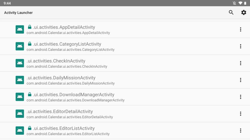
Task: Click the lock icon on DownloadManagerActivity
Action: click(x=30, y=94)
